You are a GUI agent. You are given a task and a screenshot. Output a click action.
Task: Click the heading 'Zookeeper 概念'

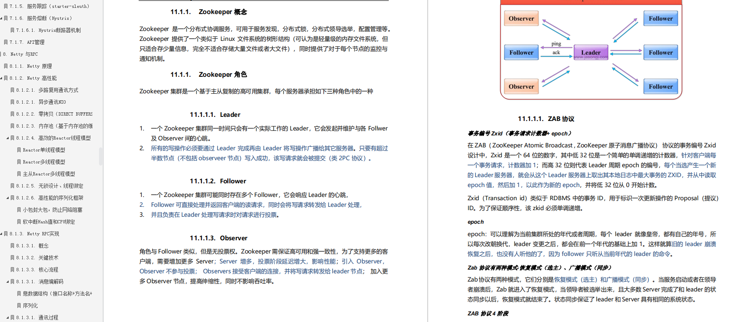223,12
